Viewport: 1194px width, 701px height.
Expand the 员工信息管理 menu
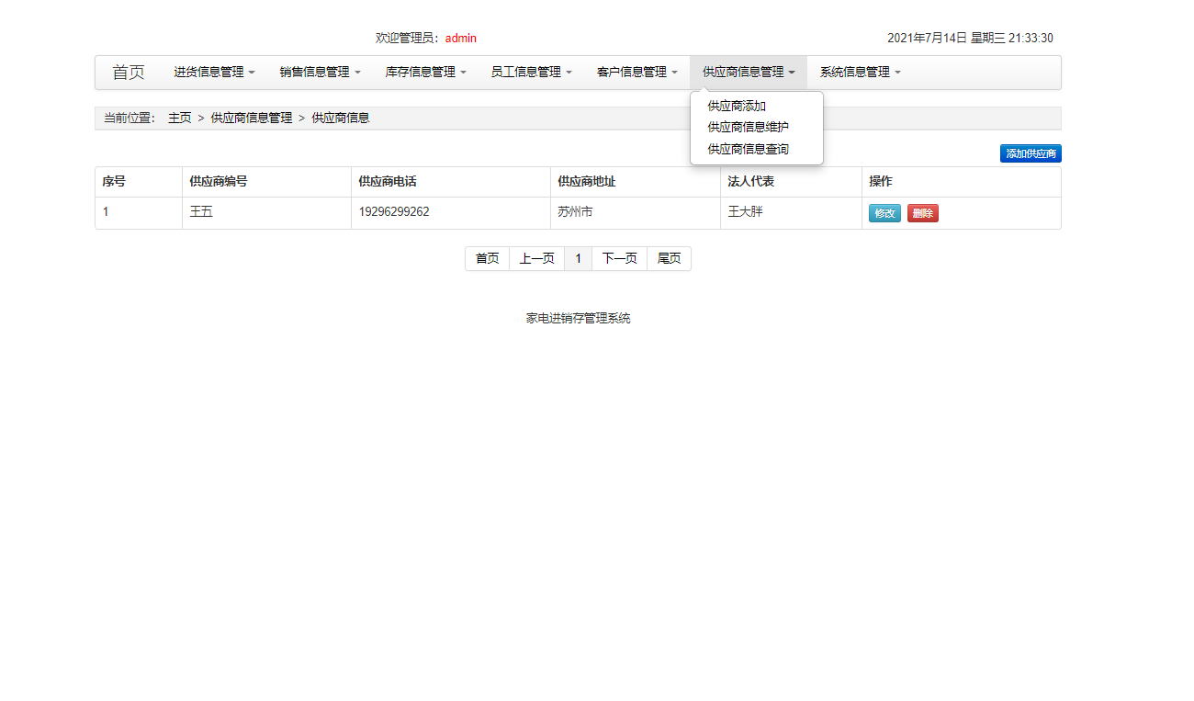click(530, 72)
